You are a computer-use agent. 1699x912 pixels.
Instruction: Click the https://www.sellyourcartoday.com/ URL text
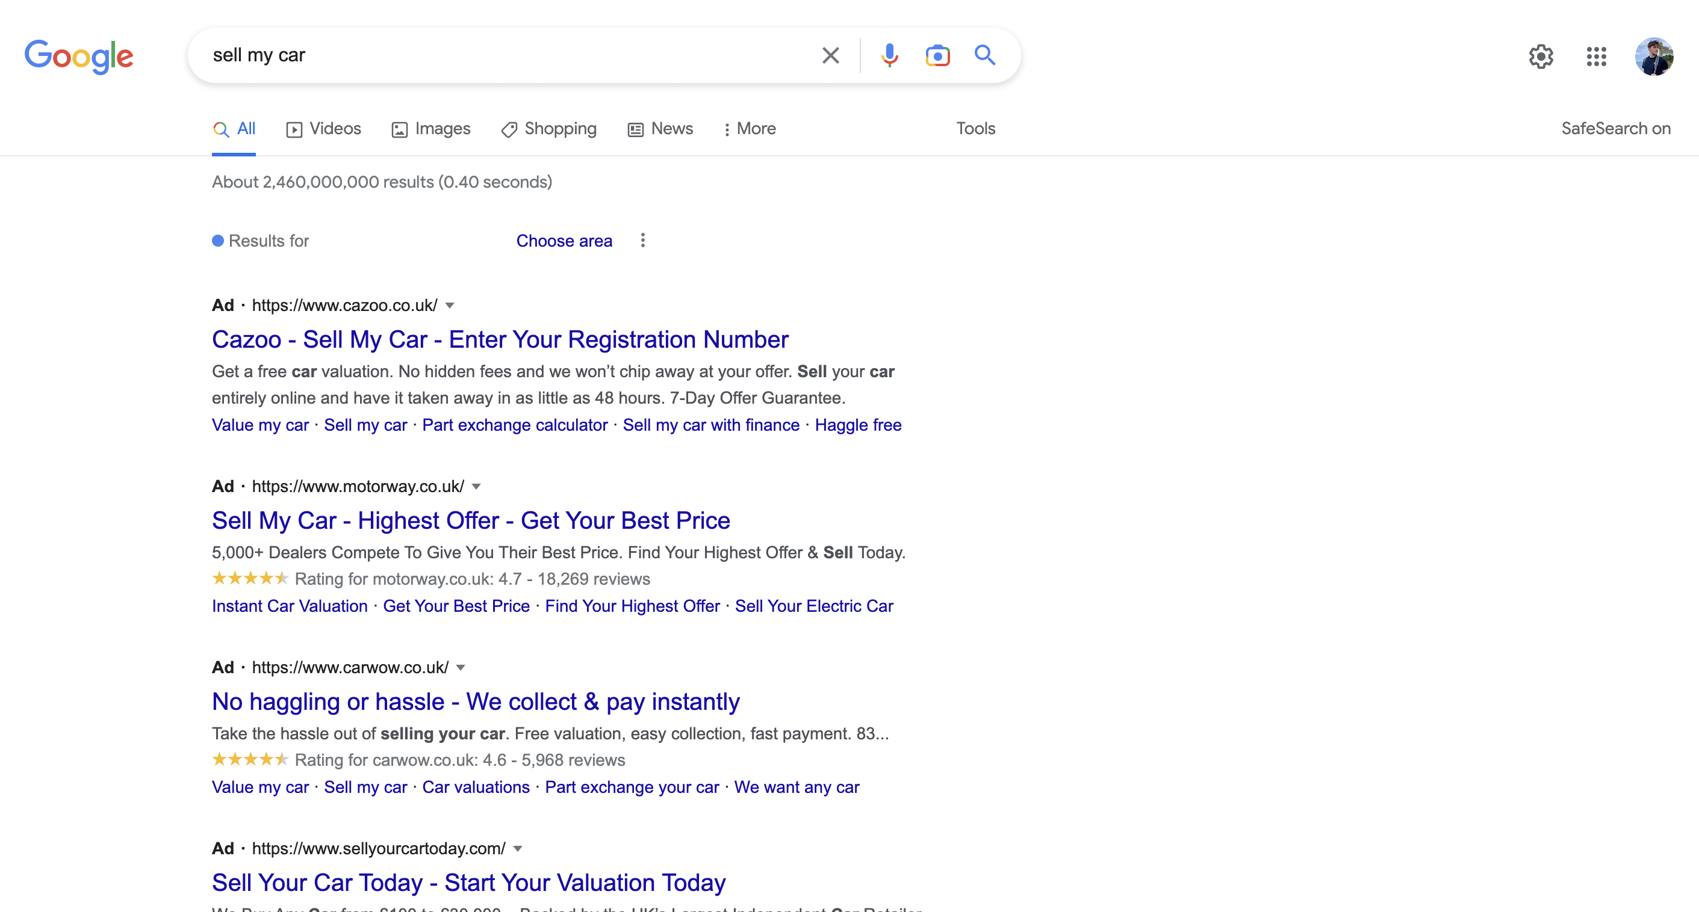tap(379, 849)
